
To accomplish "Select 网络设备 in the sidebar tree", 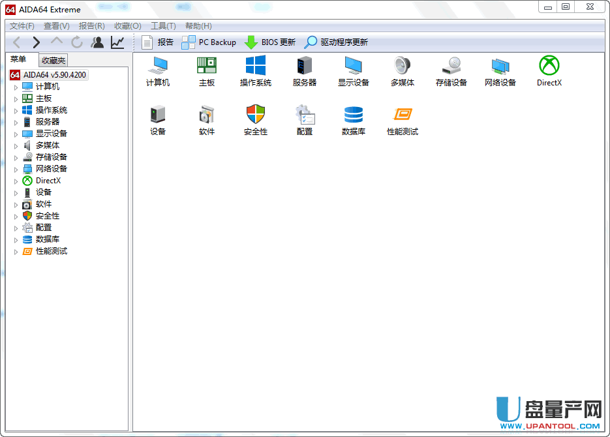I will pyautogui.click(x=51, y=169).
